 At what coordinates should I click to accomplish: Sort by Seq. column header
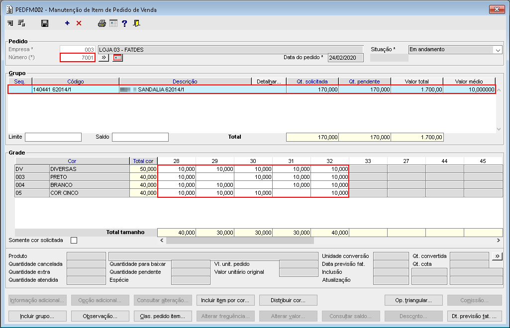pyautogui.click(x=19, y=82)
